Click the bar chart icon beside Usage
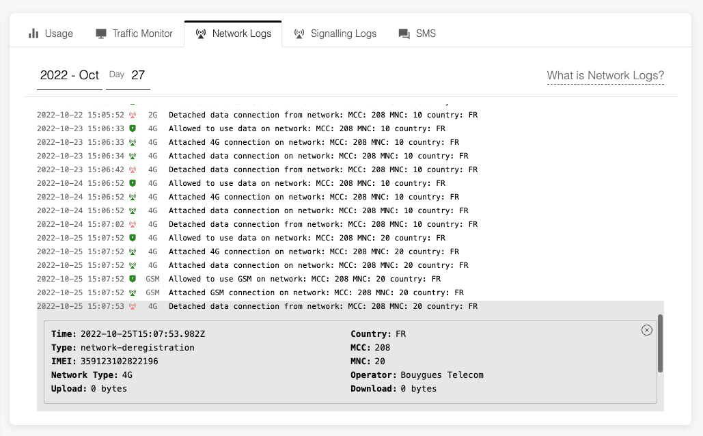 click(x=33, y=33)
